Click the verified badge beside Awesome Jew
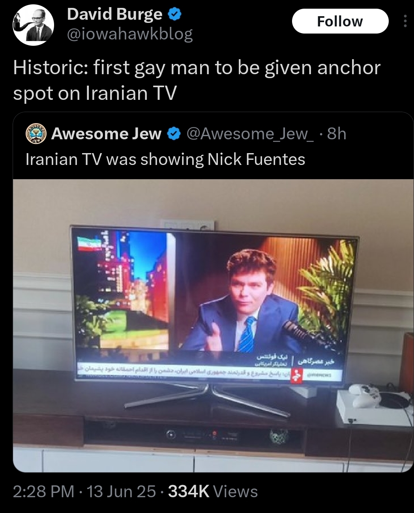The width and height of the screenshot is (414, 513). 174,134
